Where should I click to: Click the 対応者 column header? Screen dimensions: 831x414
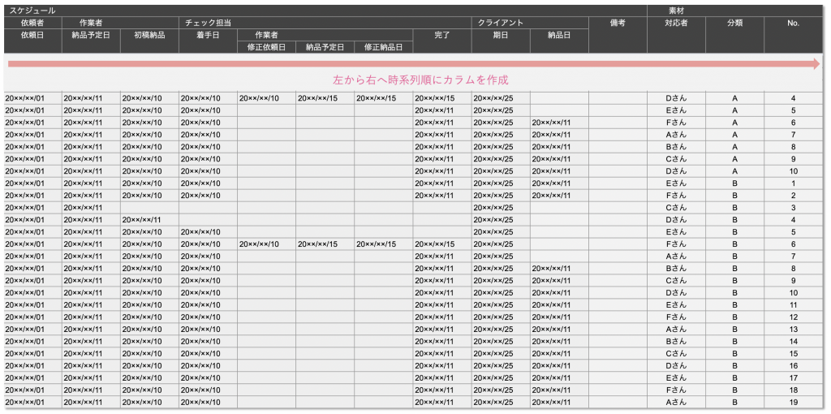click(676, 35)
